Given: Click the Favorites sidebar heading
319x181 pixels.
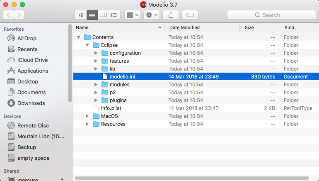Looking at the screenshot, I should pyautogui.click(x=14, y=29).
